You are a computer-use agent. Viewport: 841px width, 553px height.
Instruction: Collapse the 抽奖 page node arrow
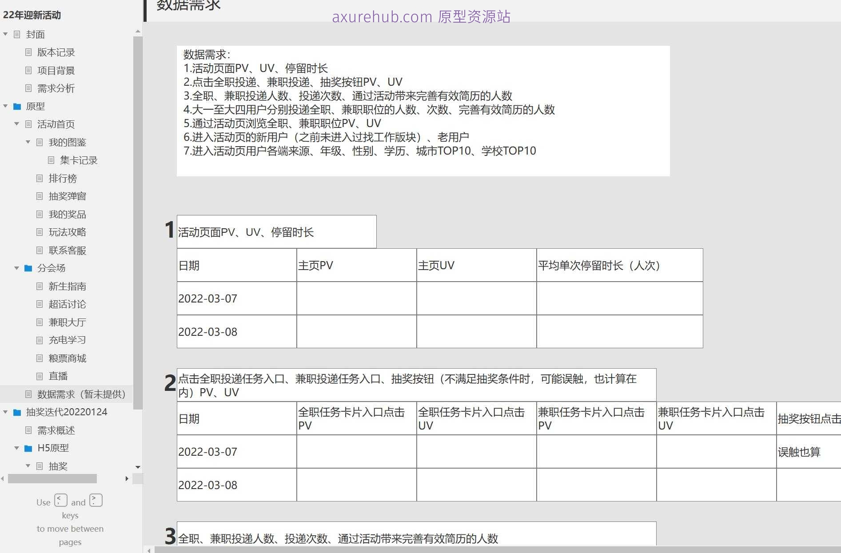(28, 466)
